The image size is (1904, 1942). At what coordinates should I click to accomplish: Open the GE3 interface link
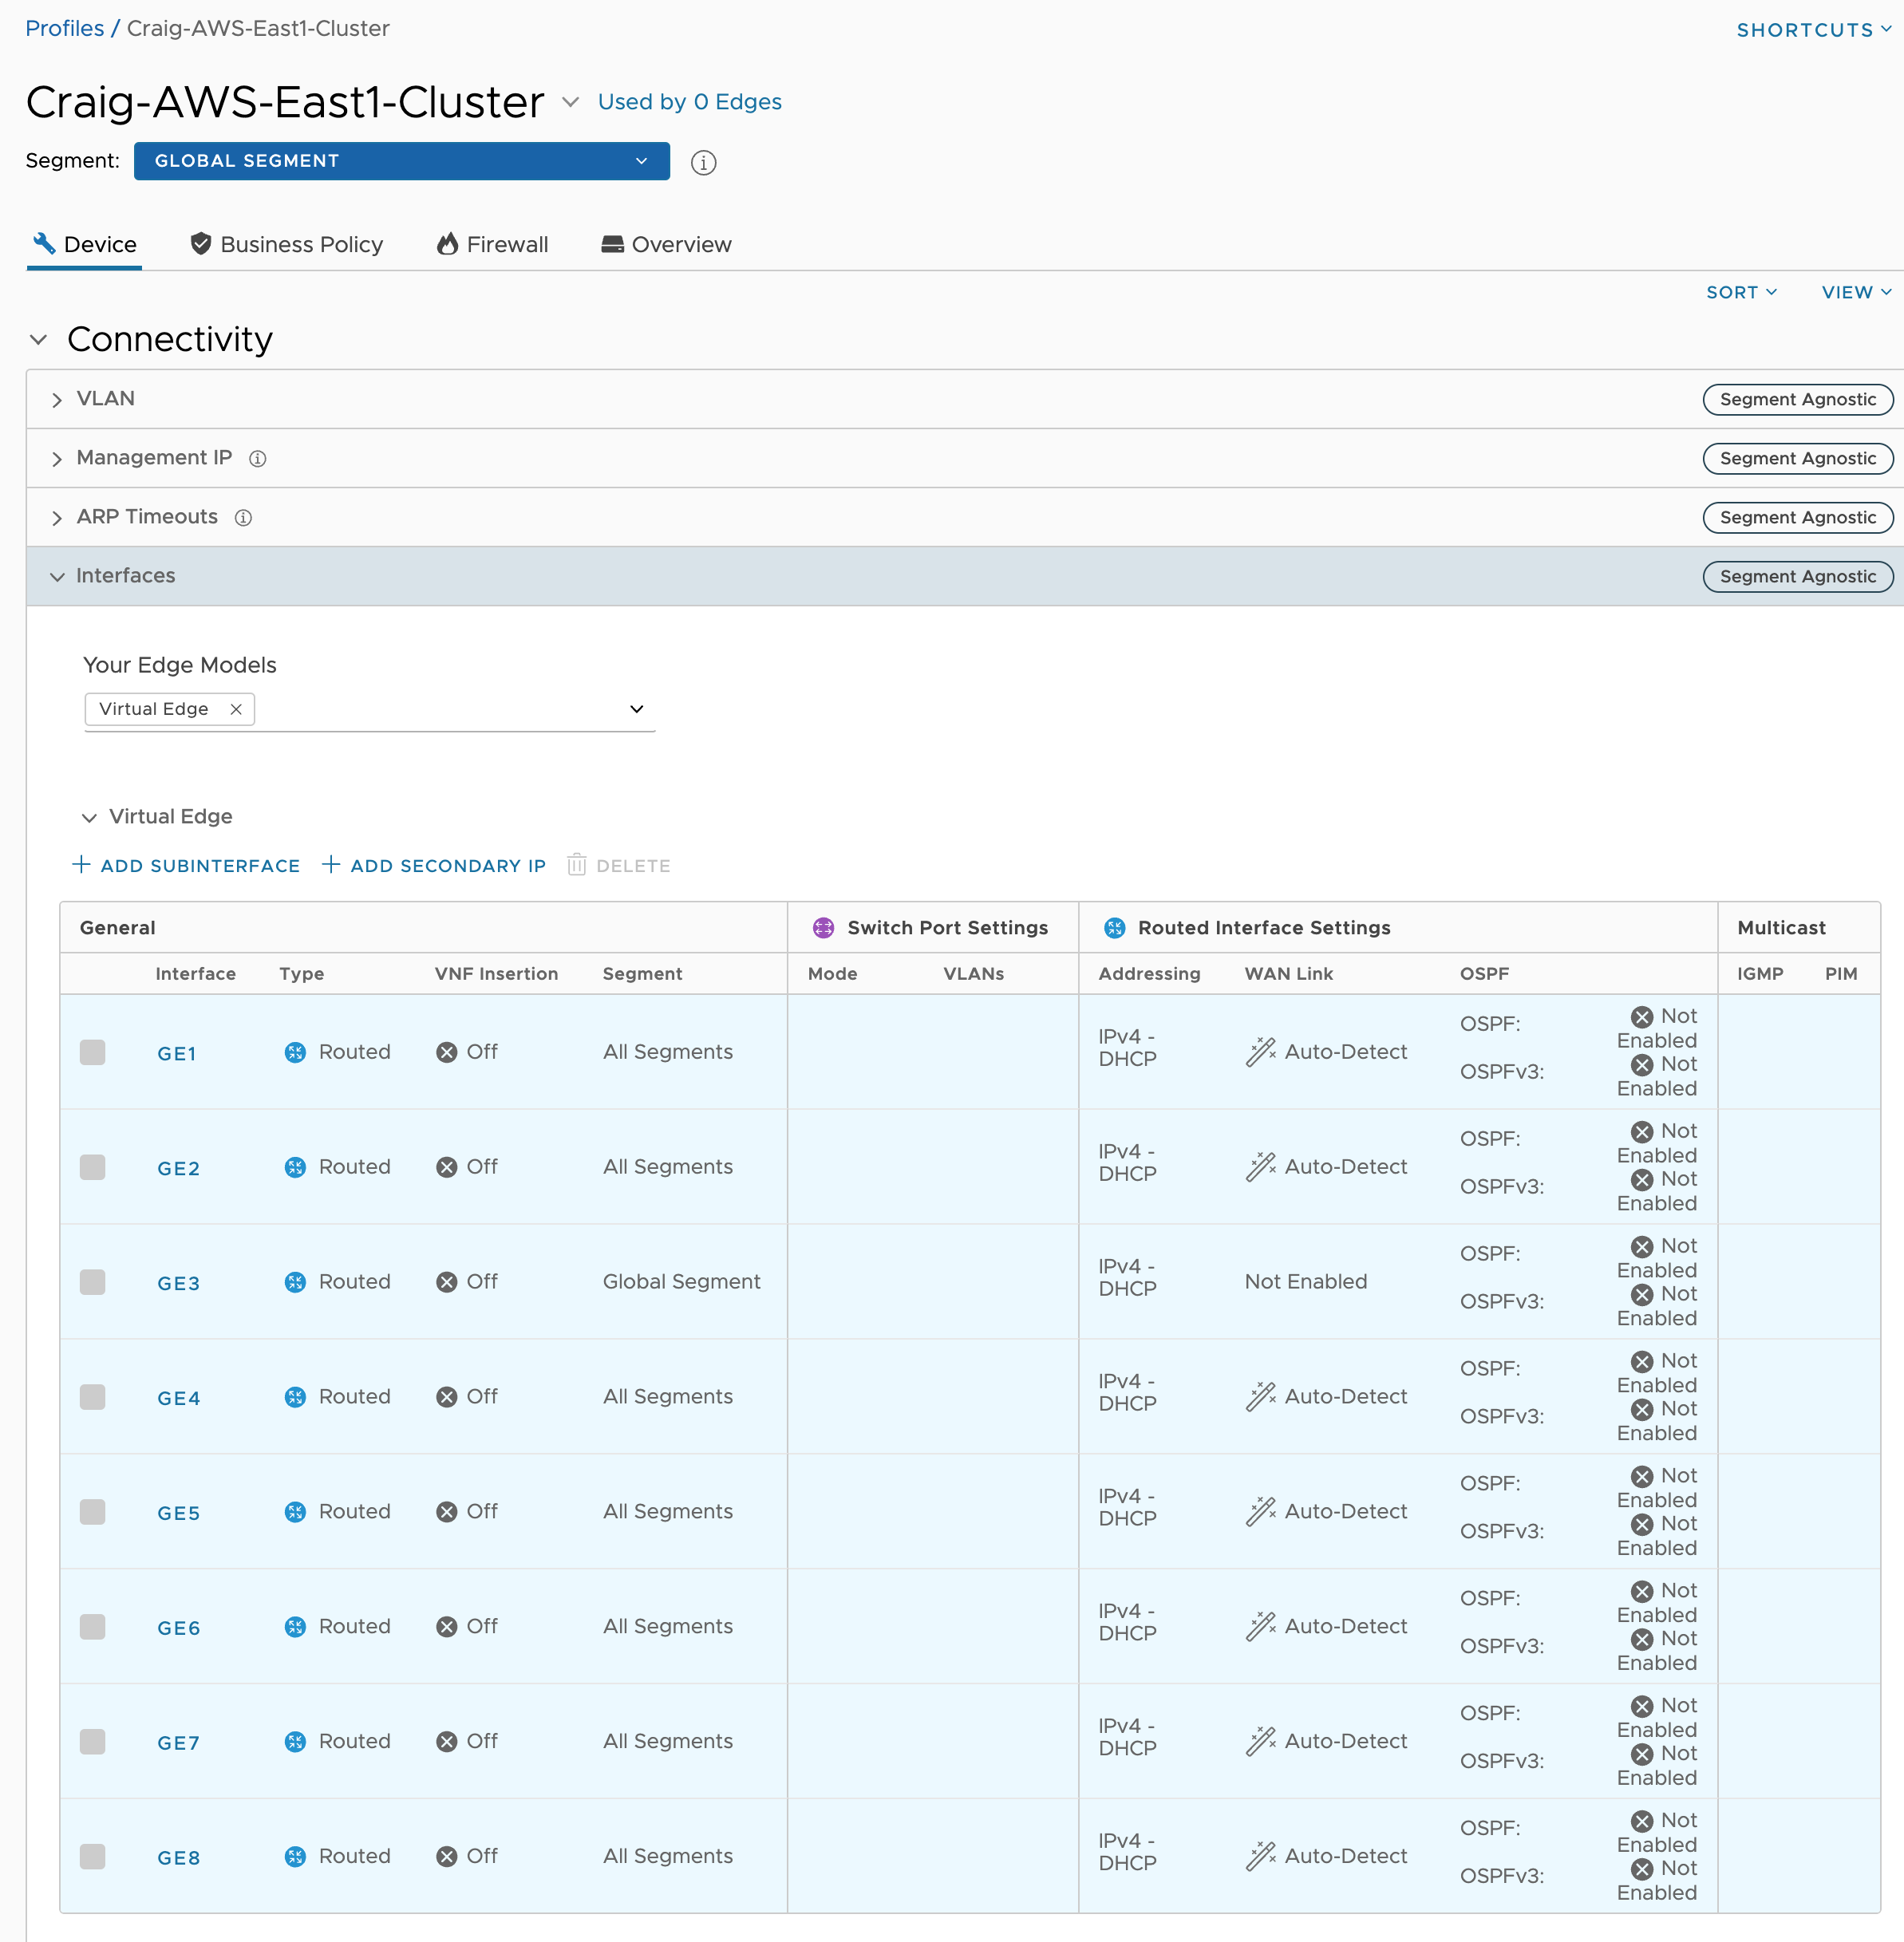[178, 1284]
